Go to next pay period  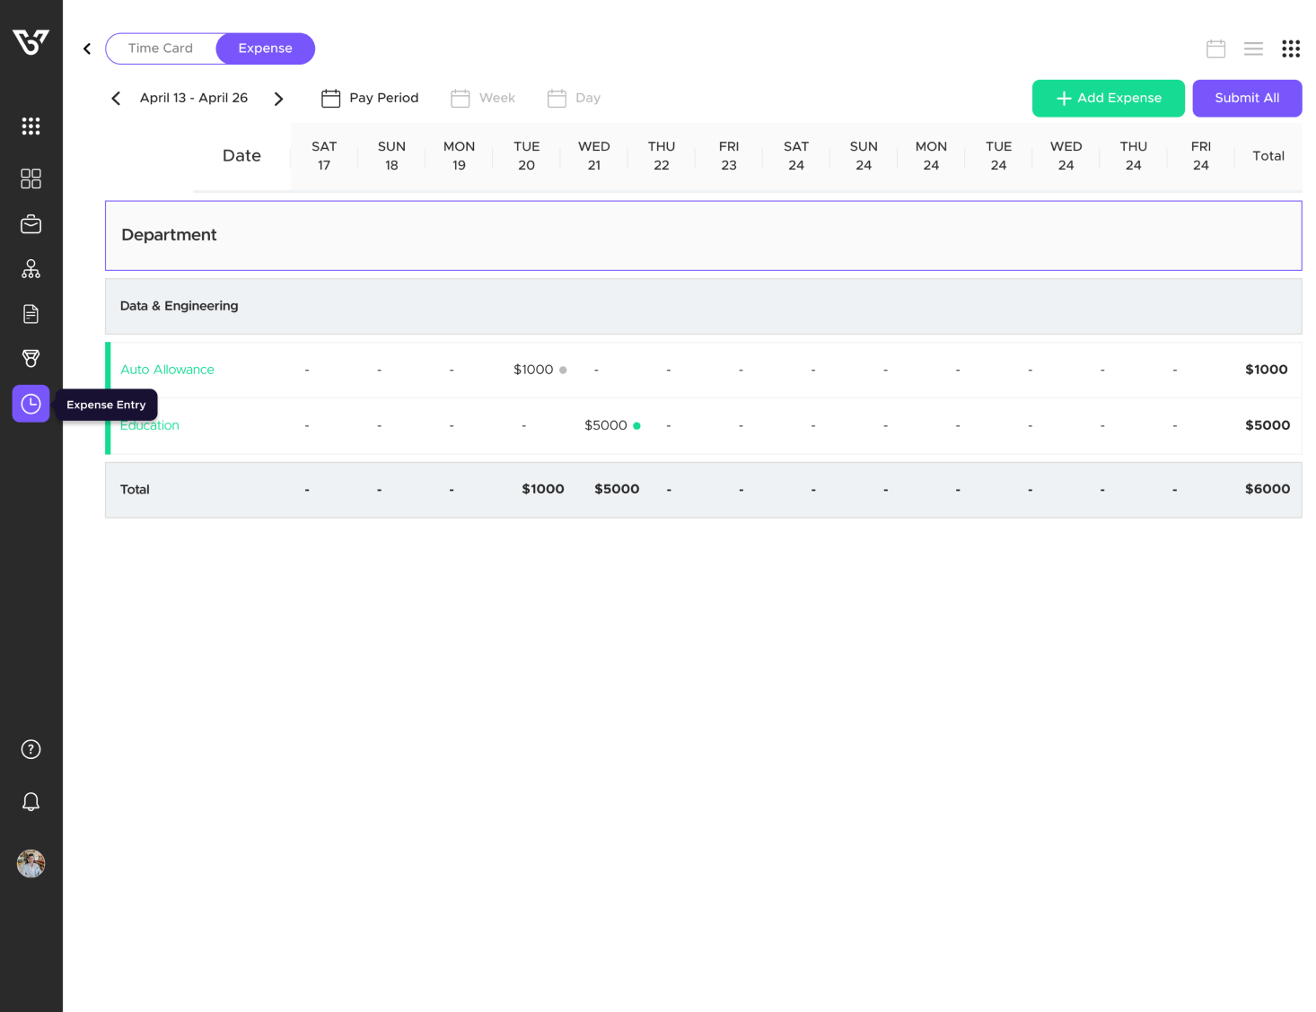[x=278, y=99]
